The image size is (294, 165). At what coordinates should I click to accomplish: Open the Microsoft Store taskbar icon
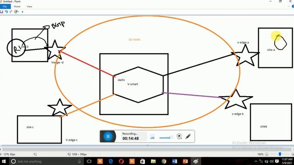coord(142,161)
